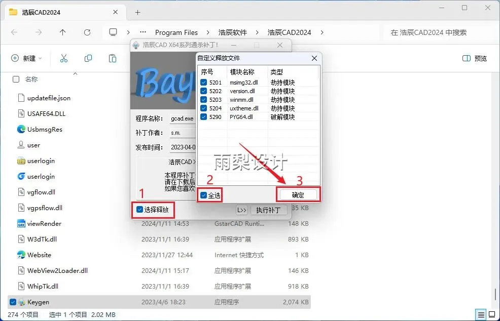Uncheck module 5290 PYG64.dll
Viewport: 500px width, 321px height.
click(203, 117)
